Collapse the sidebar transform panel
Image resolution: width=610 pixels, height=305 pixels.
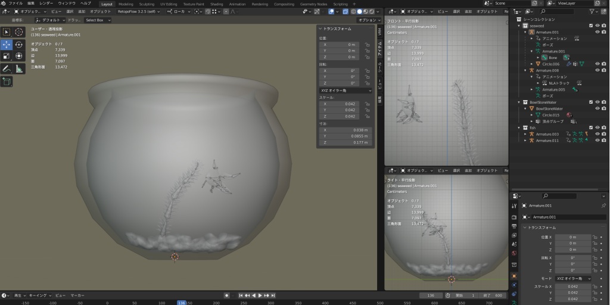point(320,29)
